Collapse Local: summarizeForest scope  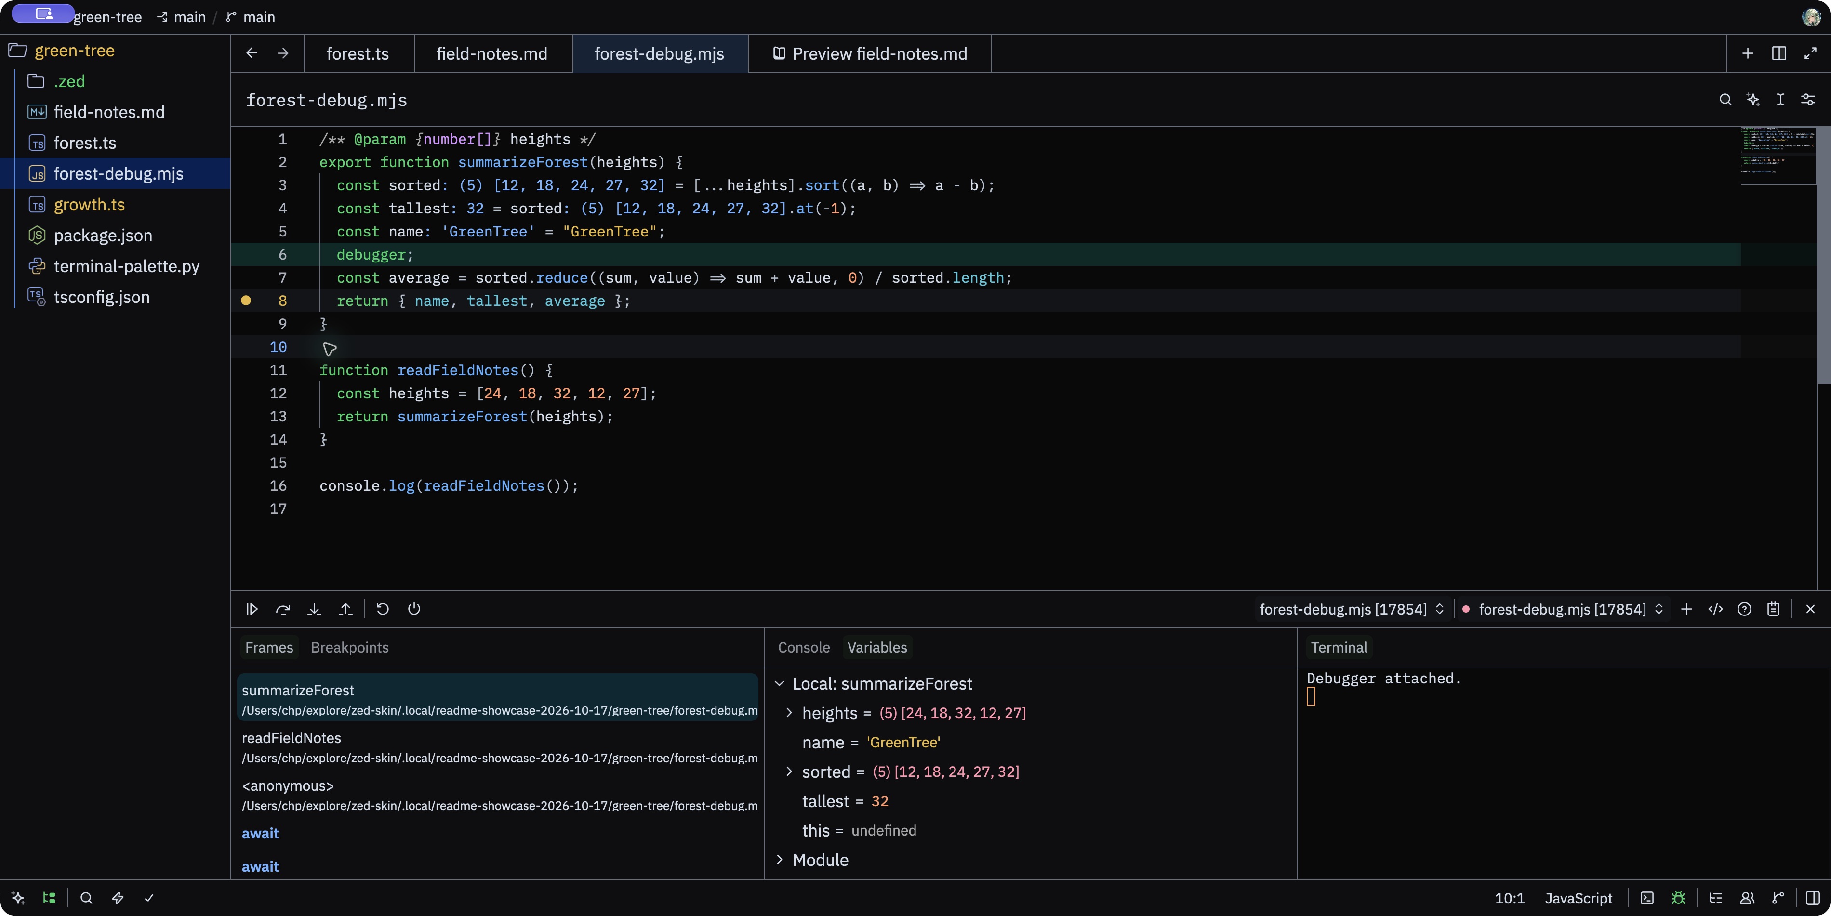click(779, 683)
